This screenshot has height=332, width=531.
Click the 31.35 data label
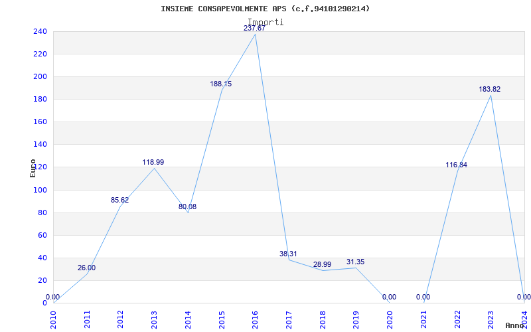pyautogui.click(x=355, y=262)
